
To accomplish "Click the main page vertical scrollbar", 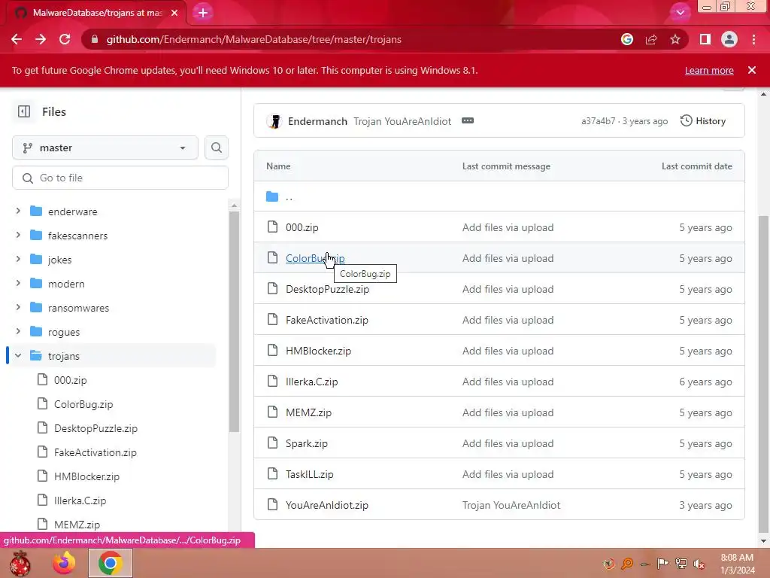I will pos(763,373).
